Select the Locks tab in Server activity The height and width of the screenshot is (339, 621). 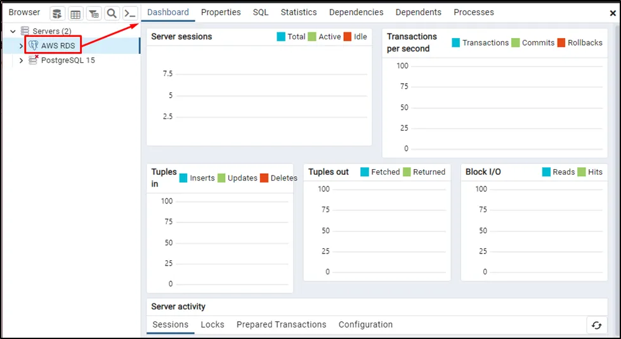pyautogui.click(x=212, y=324)
